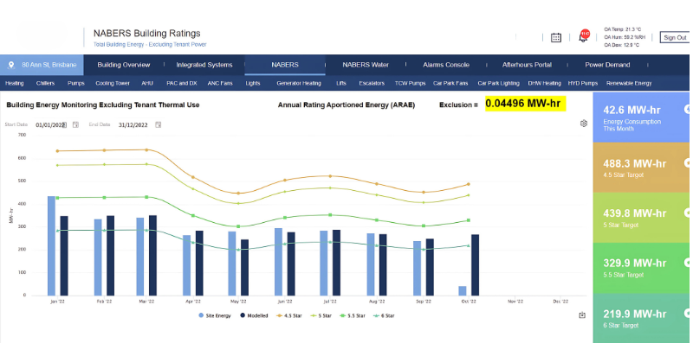Click the Start Date input field
The height and width of the screenshot is (343, 693).
(x=50, y=124)
